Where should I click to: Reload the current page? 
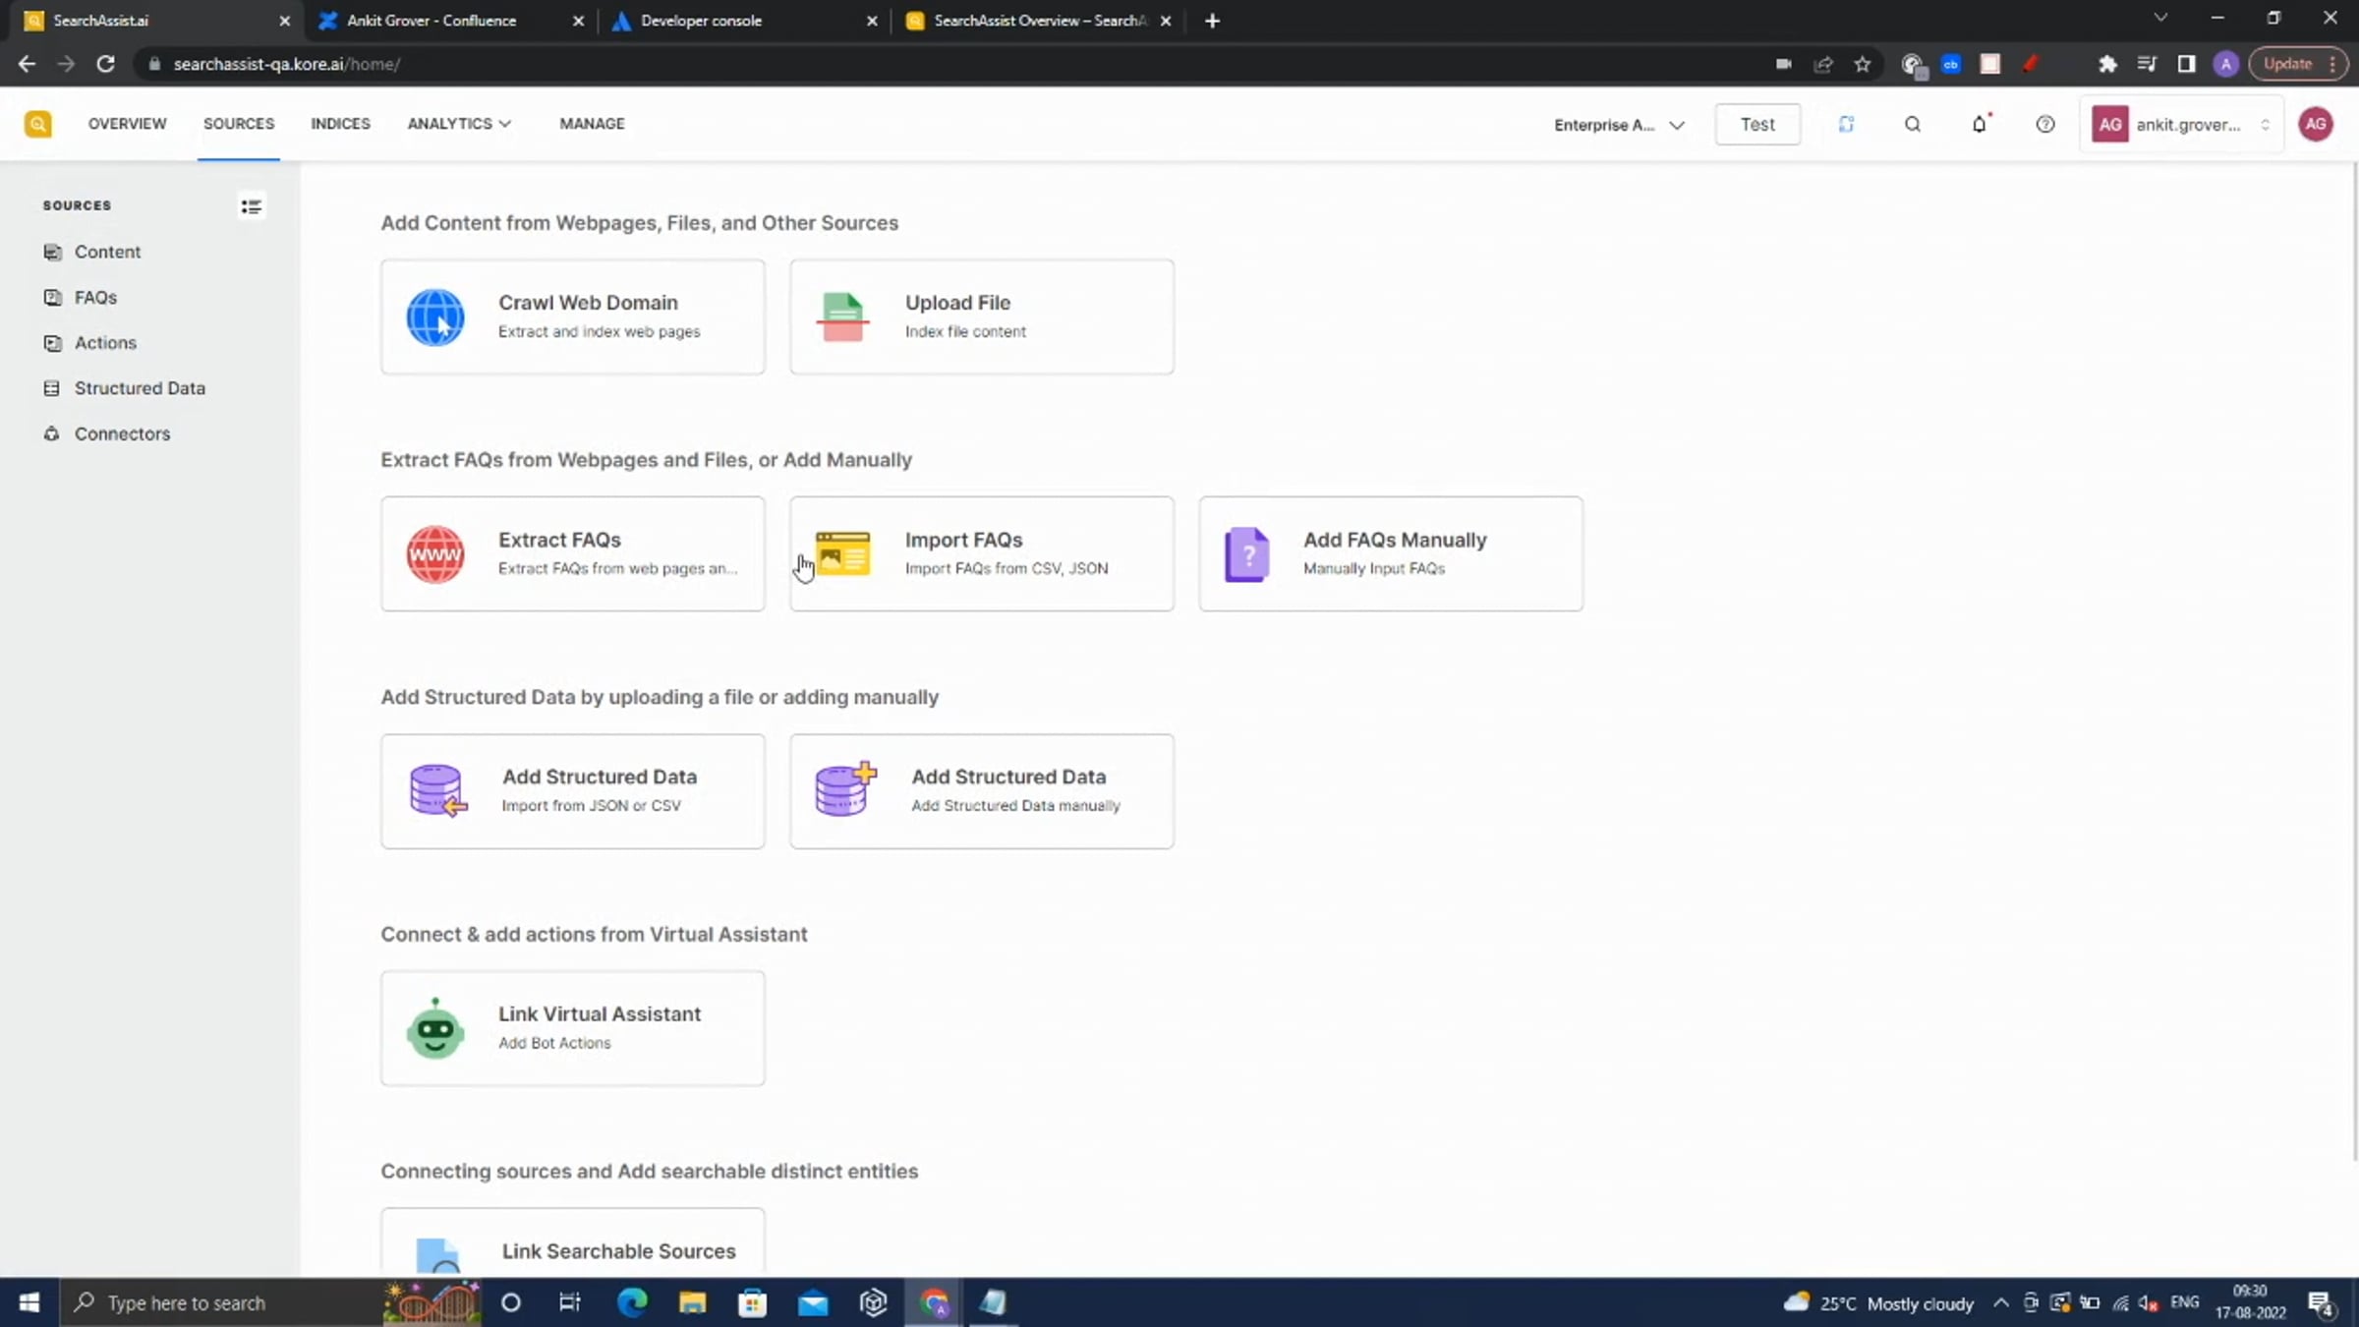point(105,64)
